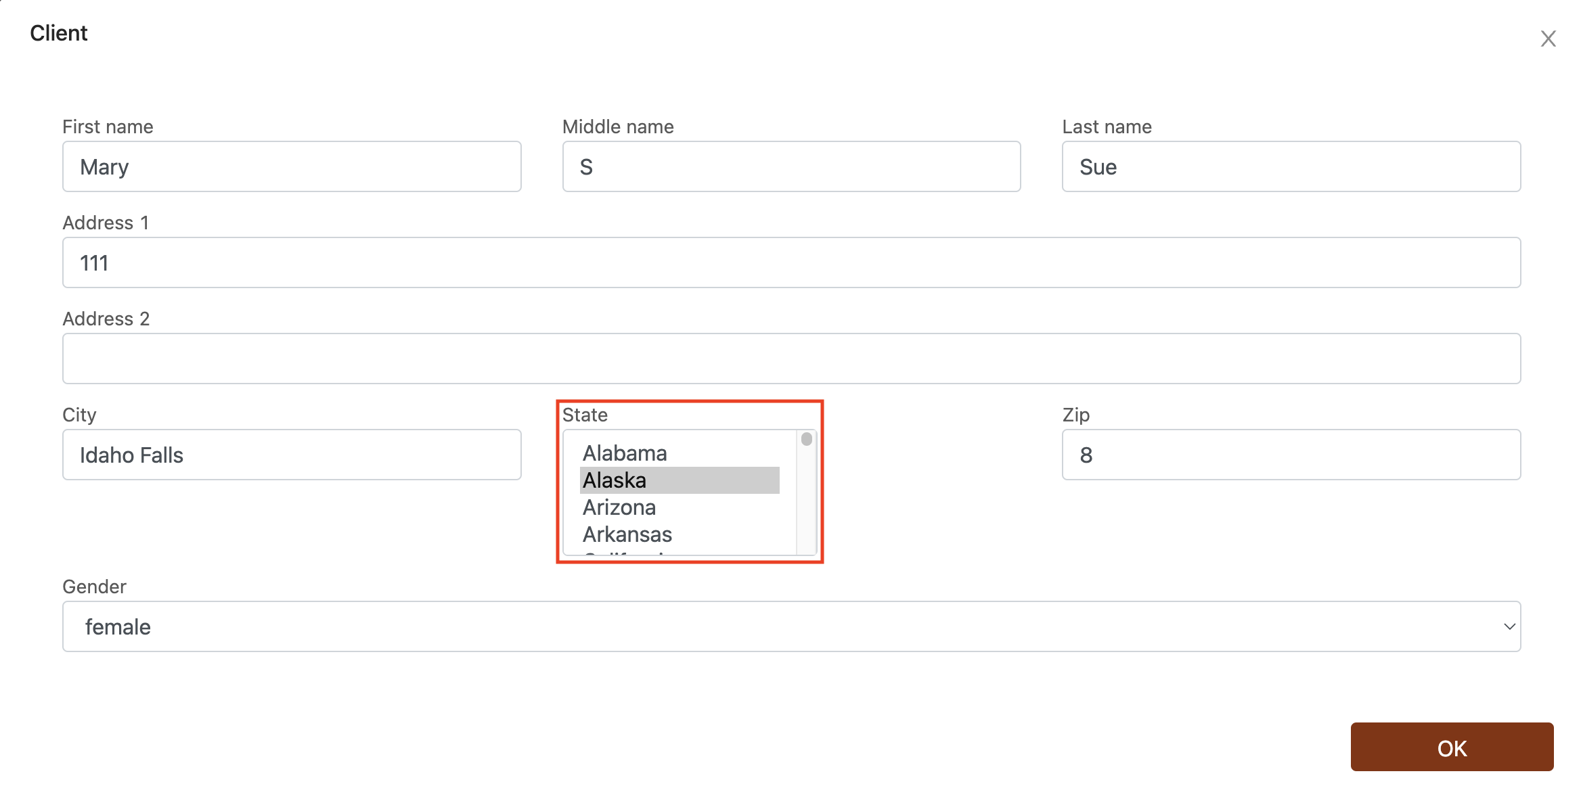Image resolution: width=1581 pixels, height=805 pixels.
Task: Click the Zip input field
Action: coord(1291,455)
